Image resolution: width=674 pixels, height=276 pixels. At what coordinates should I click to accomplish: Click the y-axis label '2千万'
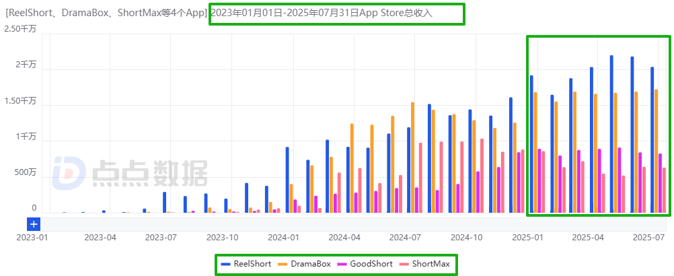pos(27,65)
